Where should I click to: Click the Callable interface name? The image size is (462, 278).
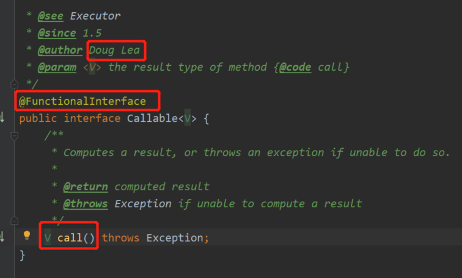(x=152, y=118)
